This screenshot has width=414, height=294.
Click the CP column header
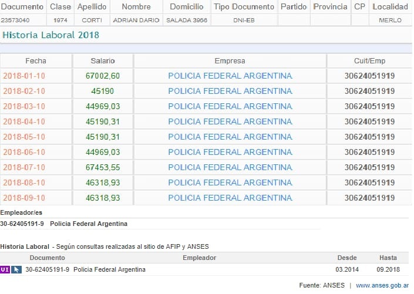[x=359, y=6]
